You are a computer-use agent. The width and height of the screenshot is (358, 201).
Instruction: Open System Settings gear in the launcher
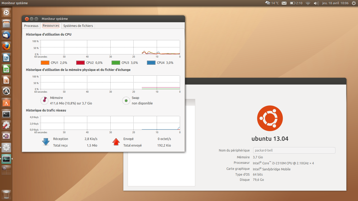point(6,148)
